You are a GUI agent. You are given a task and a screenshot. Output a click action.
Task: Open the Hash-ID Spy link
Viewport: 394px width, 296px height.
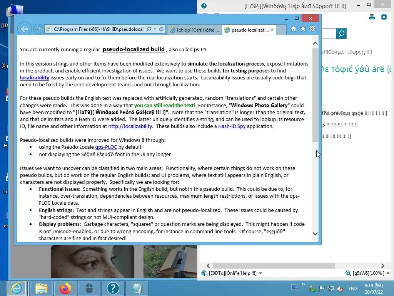[232, 126]
